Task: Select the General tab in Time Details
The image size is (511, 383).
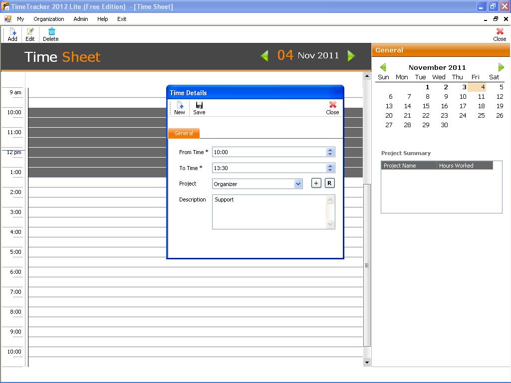Action: [184, 133]
